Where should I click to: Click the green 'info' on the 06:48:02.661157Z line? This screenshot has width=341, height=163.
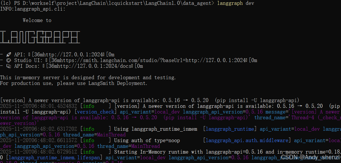pyautogui.click(x=89, y=140)
